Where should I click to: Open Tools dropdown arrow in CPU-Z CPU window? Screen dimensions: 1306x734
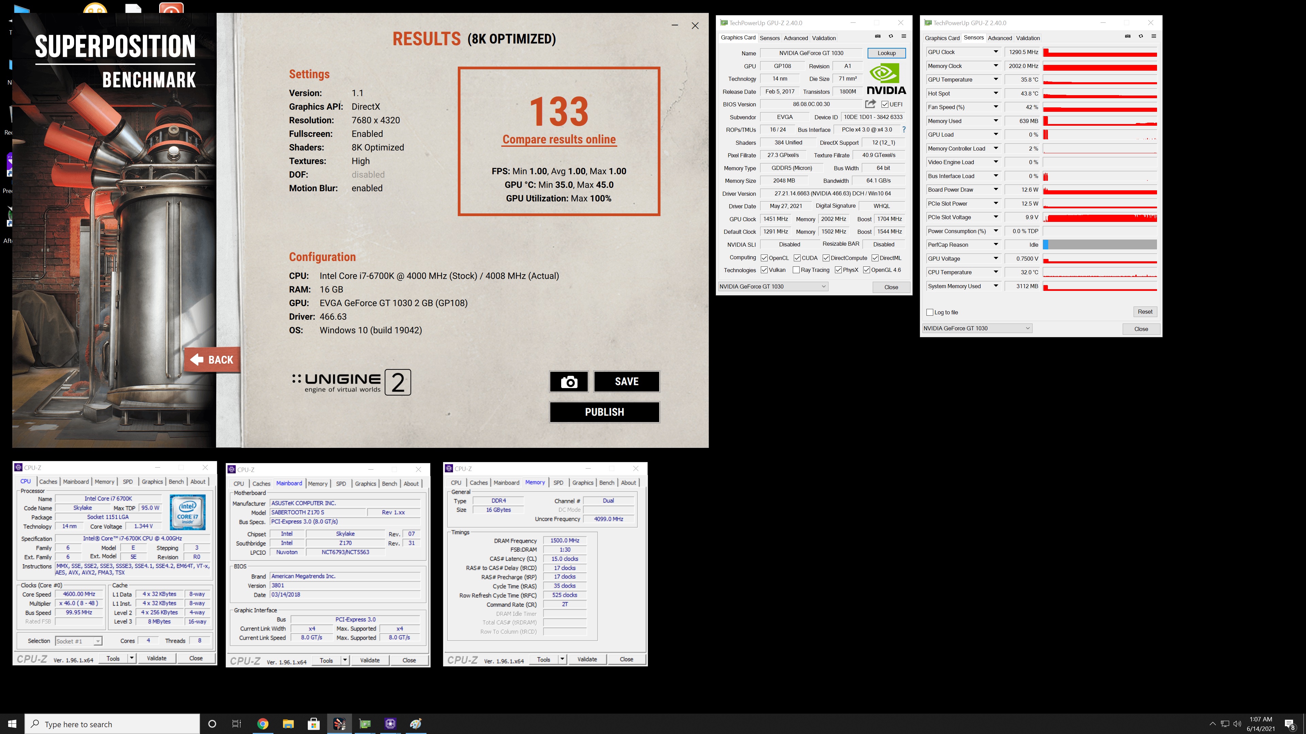pyautogui.click(x=132, y=658)
